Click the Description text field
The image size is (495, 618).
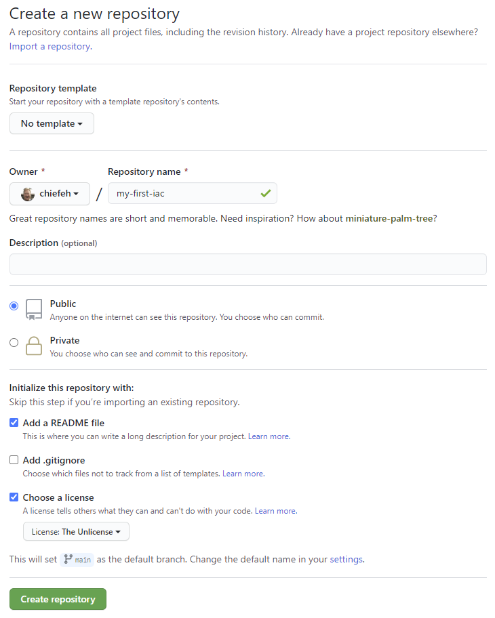(x=248, y=264)
